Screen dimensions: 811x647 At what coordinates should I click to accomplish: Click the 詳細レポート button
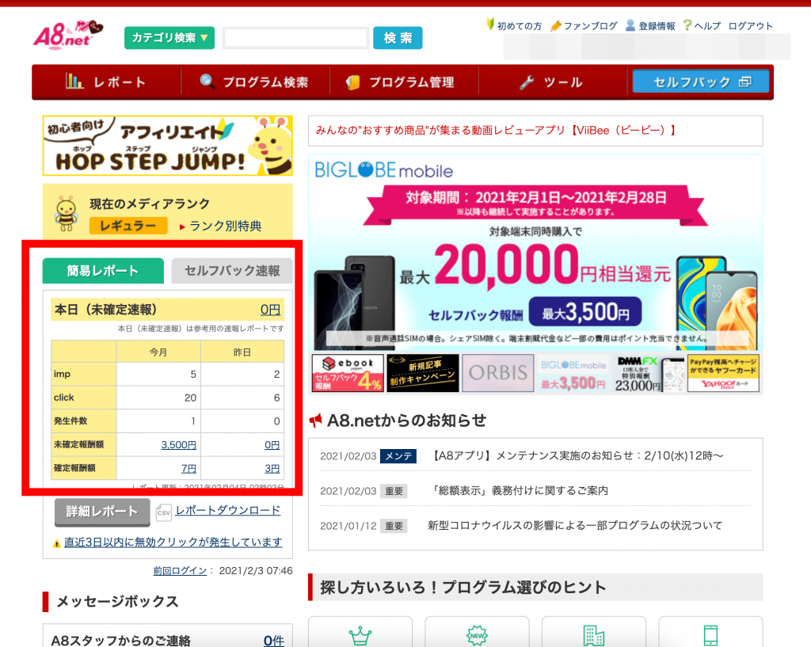click(102, 512)
